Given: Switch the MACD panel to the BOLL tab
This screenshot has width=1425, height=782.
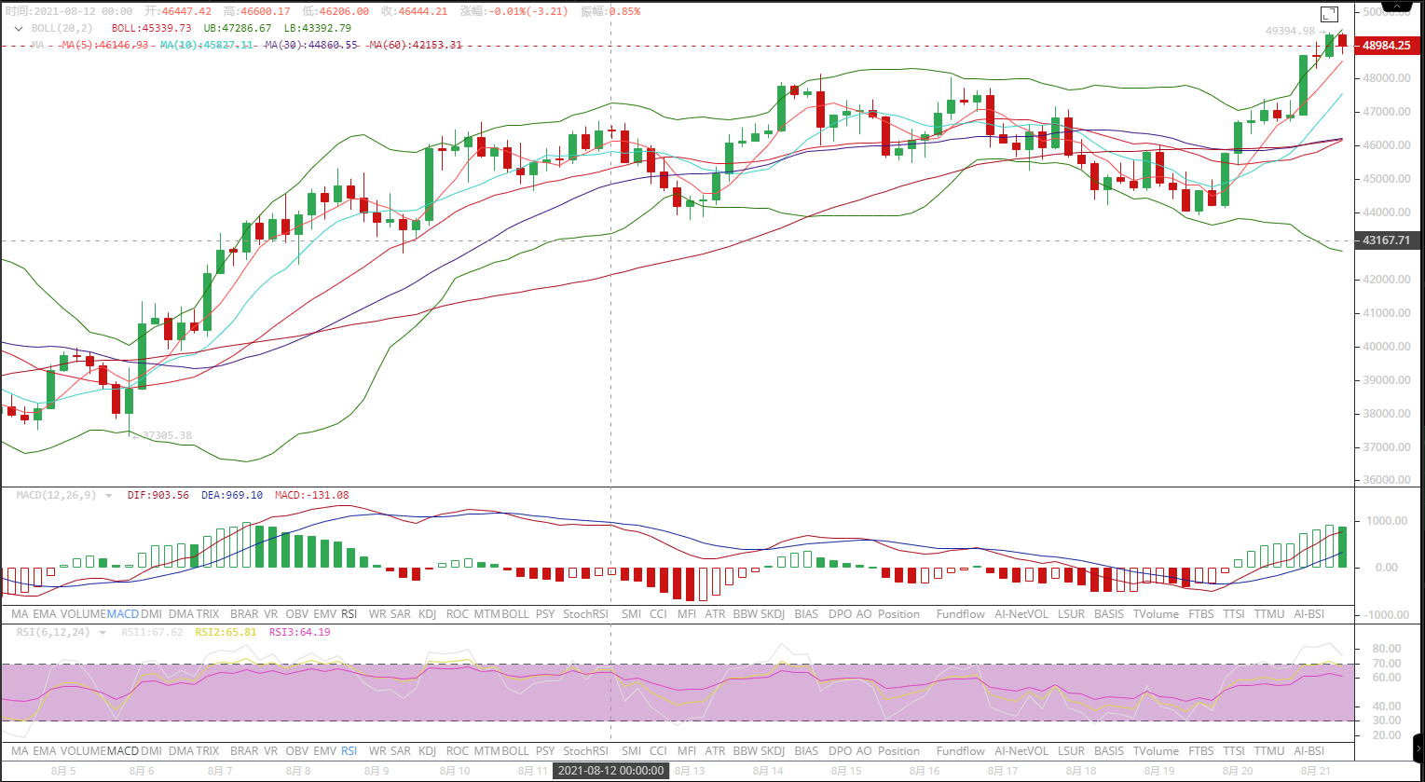Looking at the screenshot, I should point(515,614).
